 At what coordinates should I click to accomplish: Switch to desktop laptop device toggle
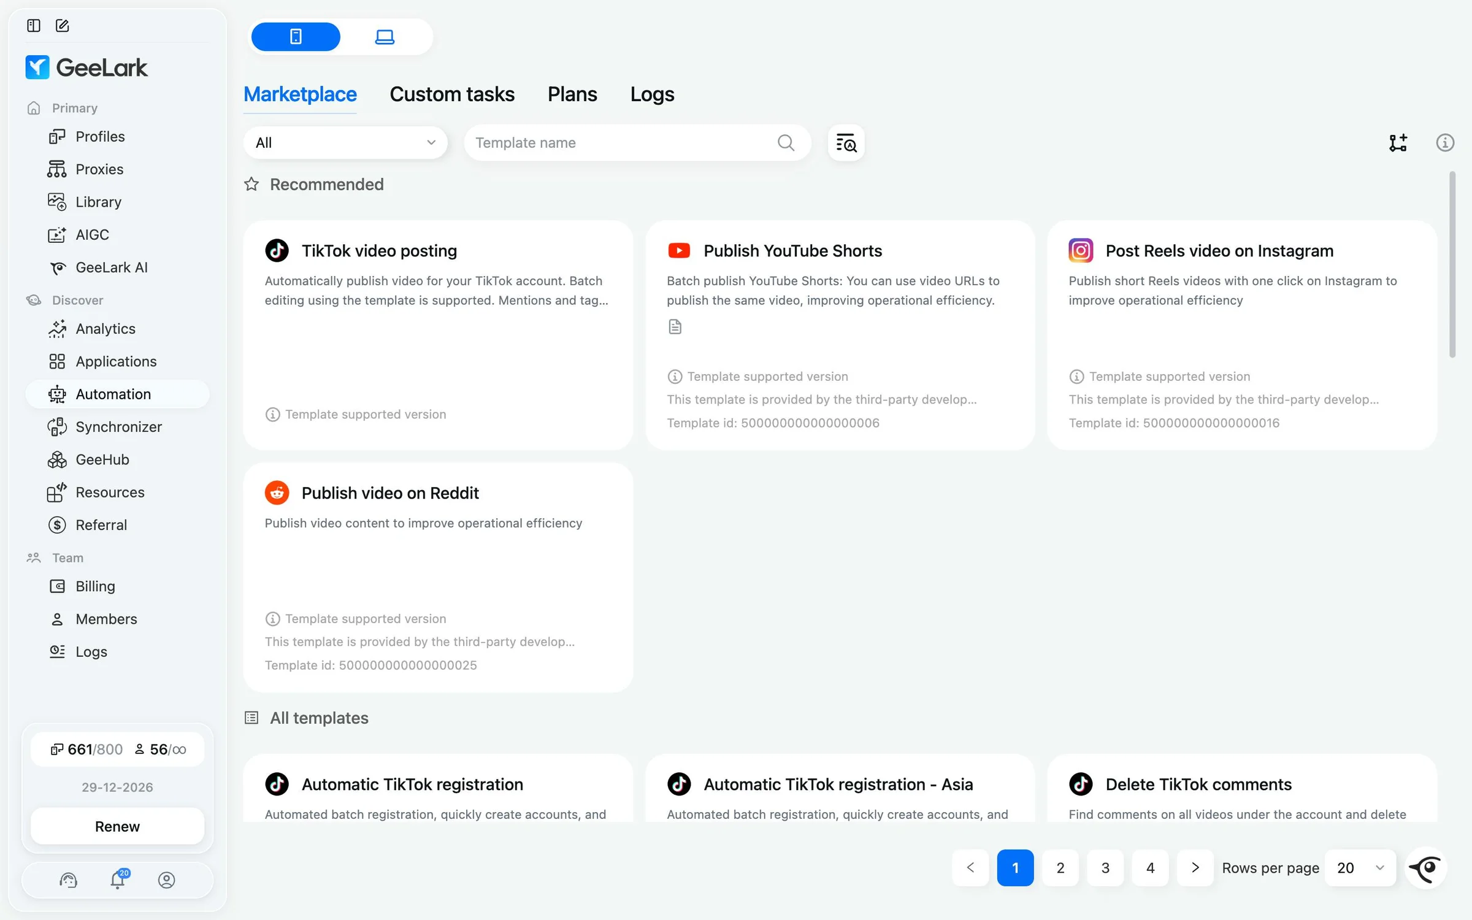(x=385, y=37)
